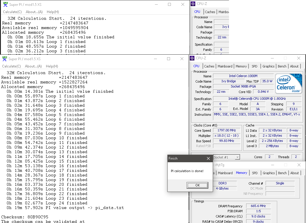This screenshot has width=306, height=223.
Task: Click the Ivy Bridge code name field
Action: (228, 81)
